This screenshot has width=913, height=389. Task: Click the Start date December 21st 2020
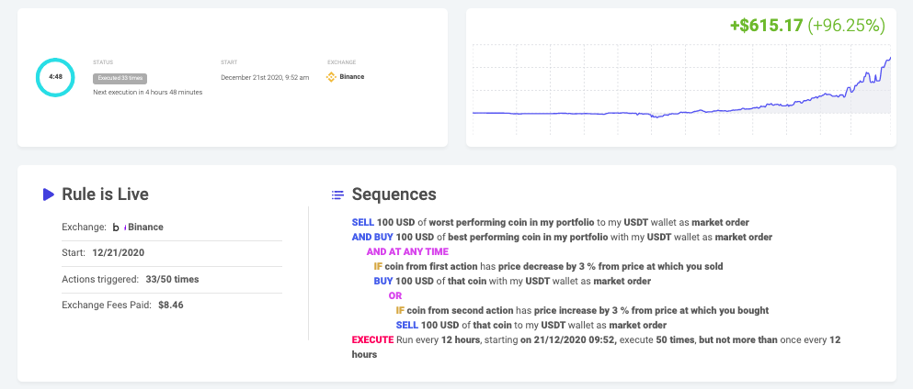[x=265, y=77]
